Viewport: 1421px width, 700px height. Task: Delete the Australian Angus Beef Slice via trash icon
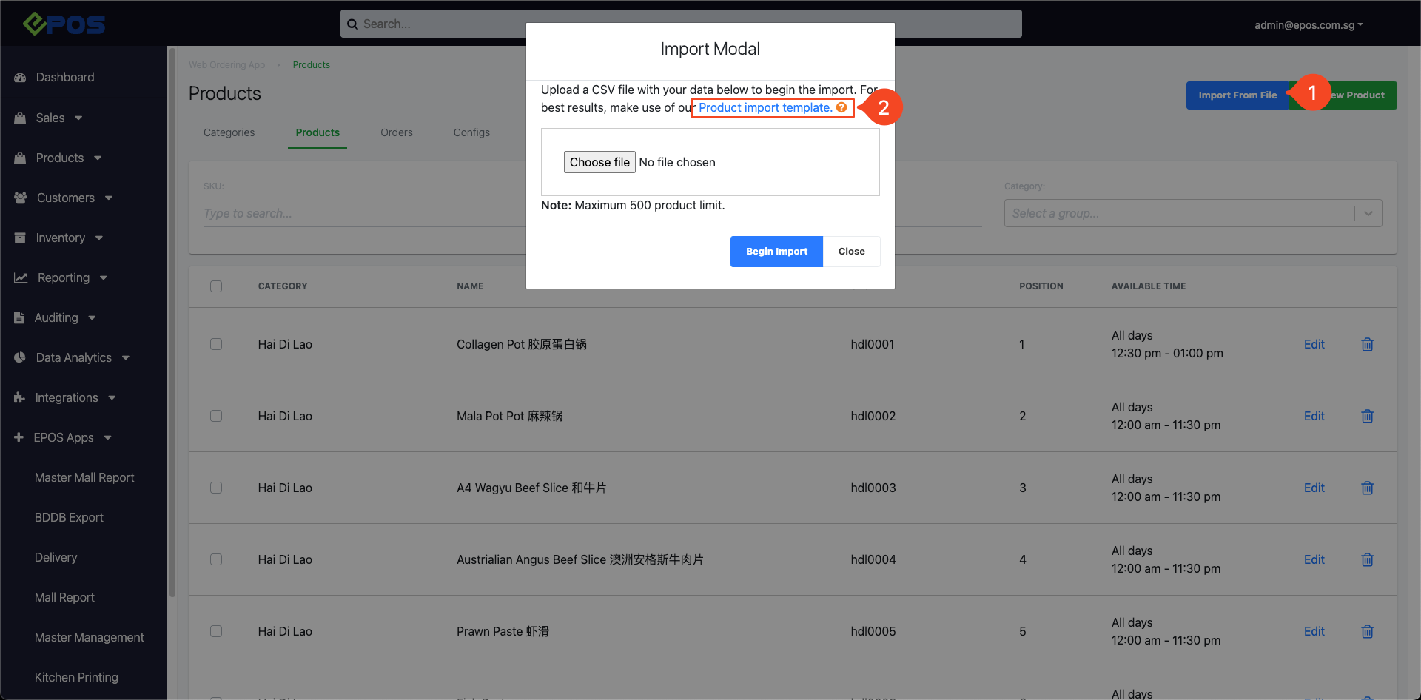point(1367,559)
